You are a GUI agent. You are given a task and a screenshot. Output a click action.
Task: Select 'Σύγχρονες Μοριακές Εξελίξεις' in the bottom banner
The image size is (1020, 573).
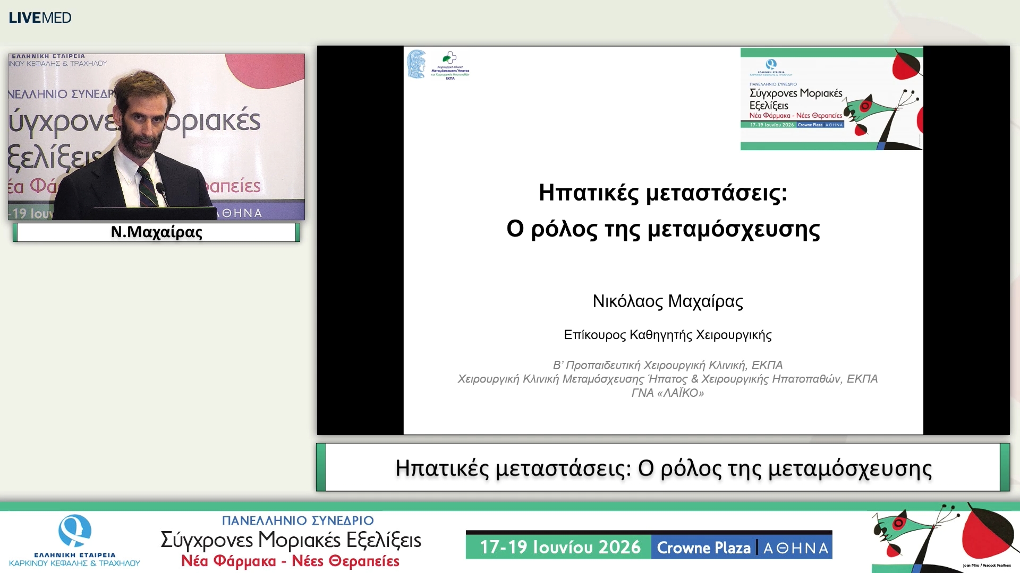pyautogui.click(x=291, y=540)
